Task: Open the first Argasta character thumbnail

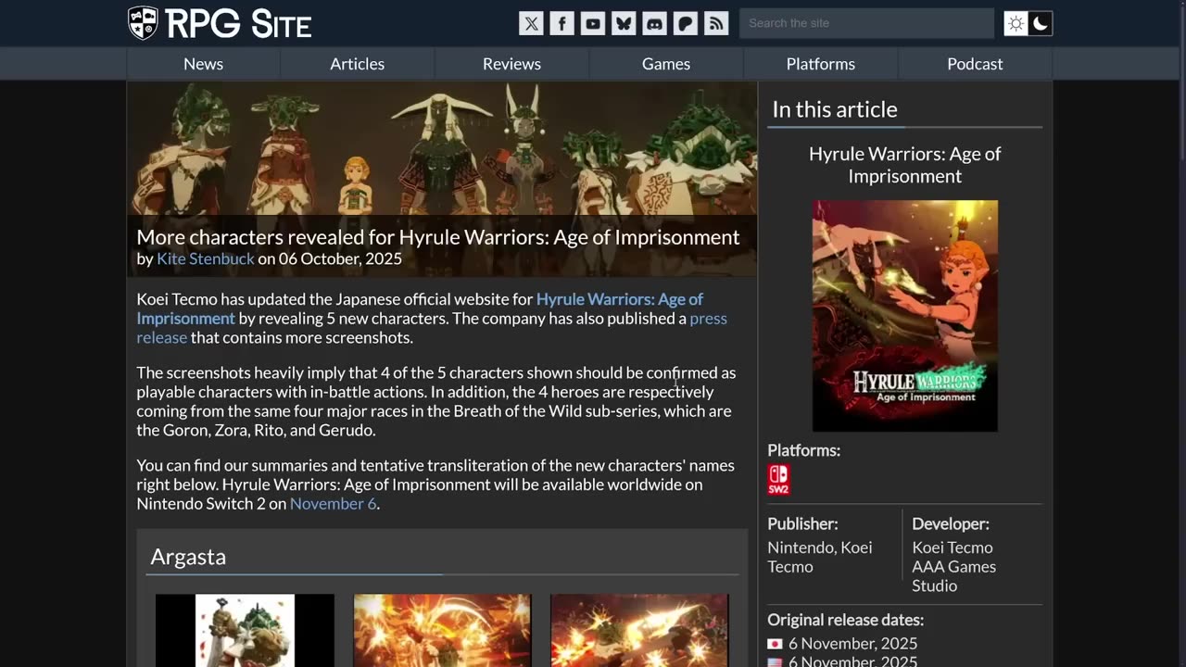Action: coord(245,631)
